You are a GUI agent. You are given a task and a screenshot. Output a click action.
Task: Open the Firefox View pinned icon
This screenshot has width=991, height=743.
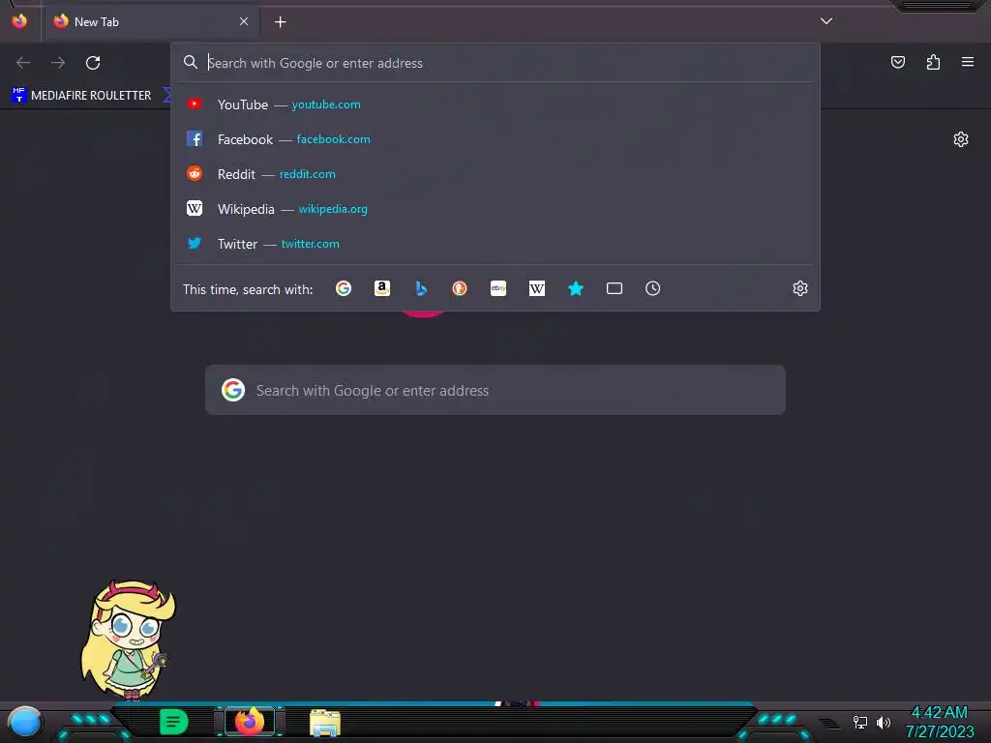19,21
